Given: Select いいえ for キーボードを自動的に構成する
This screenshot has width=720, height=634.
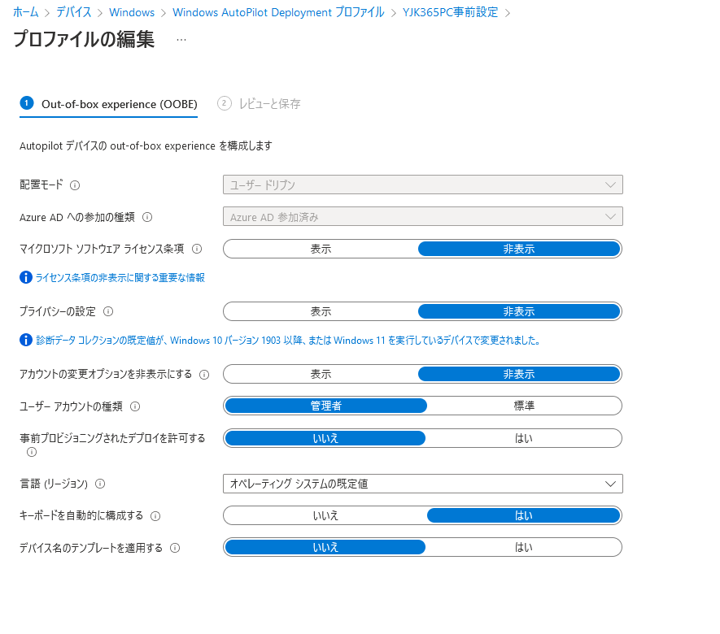Looking at the screenshot, I should [325, 515].
